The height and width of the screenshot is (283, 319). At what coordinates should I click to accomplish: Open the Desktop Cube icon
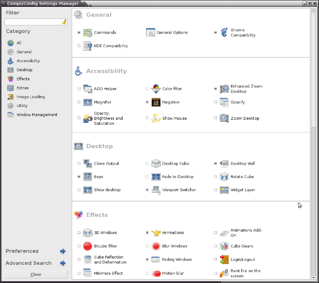pyautogui.click(x=156, y=164)
